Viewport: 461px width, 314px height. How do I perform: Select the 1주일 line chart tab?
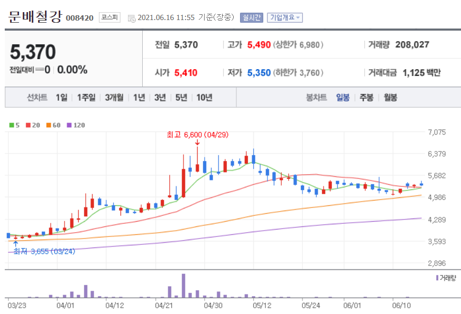tap(86, 97)
